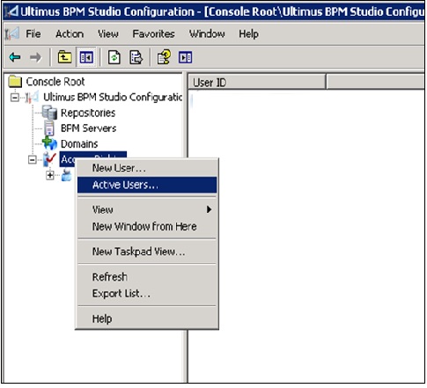Image resolution: width=427 pixels, height=388 pixels.
Task: Click the Export List toolbar icon
Action: (136, 57)
